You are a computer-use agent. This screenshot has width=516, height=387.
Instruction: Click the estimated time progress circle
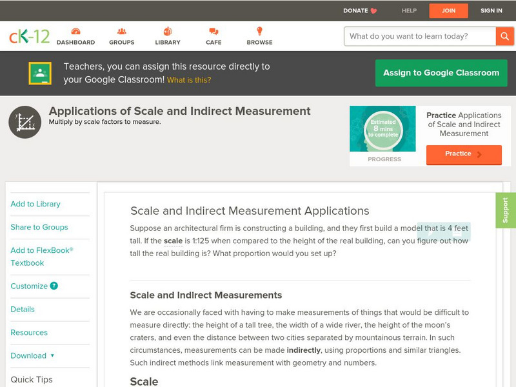coord(384,128)
